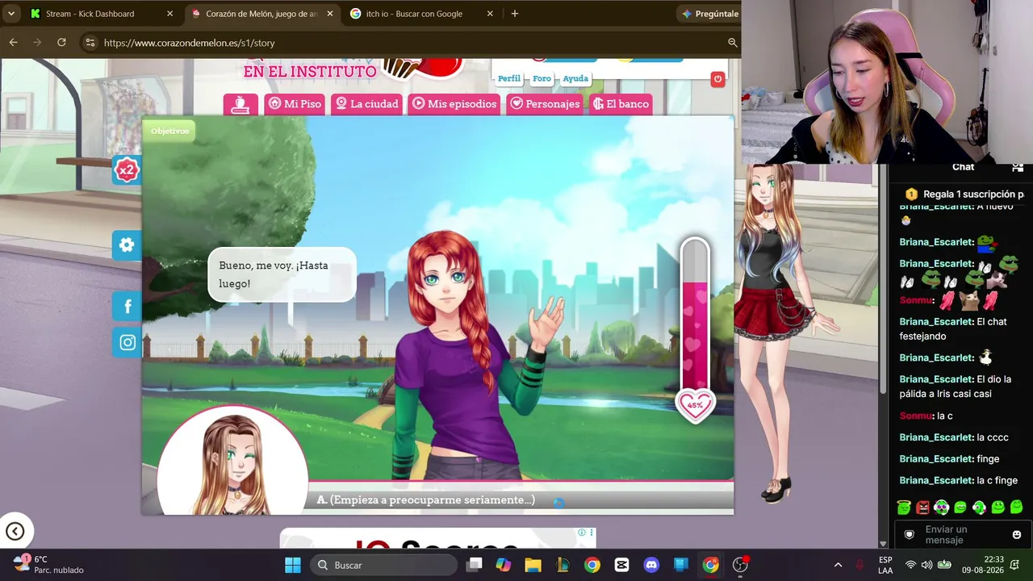The image size is (1033, 581).
Task: Click the 45% heart affinity indicator
Action: tap(695, 405)
